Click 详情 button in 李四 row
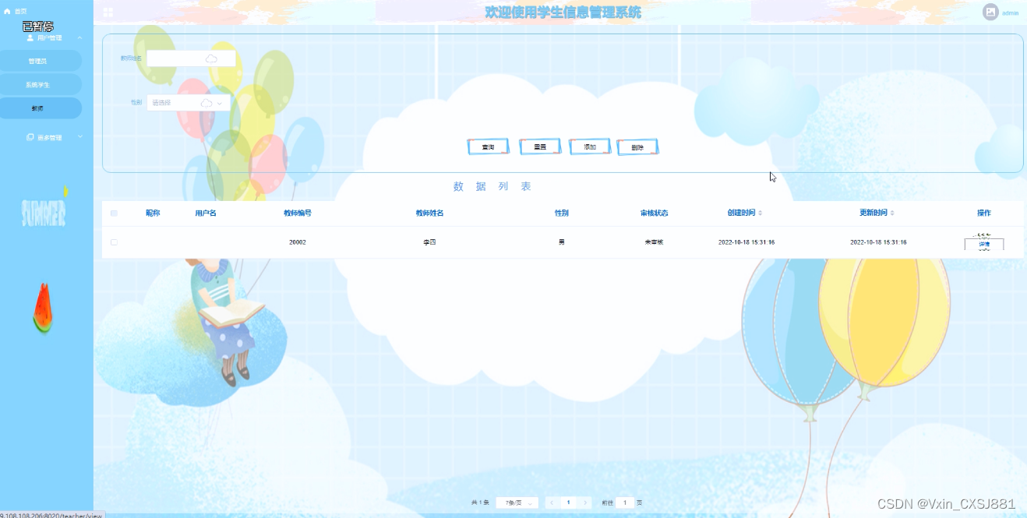1027x518 pixels. pos(984,243)
